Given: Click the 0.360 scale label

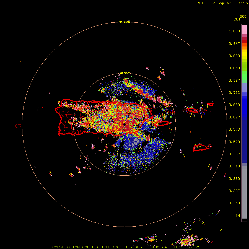Looking at the screenshot, I should [x=234, y=179].
